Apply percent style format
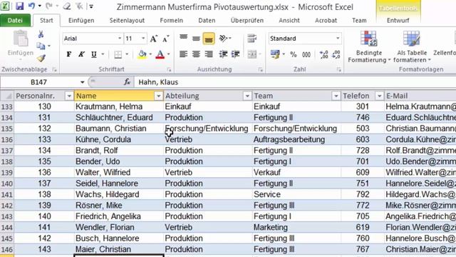 click(x=293, y=54)
